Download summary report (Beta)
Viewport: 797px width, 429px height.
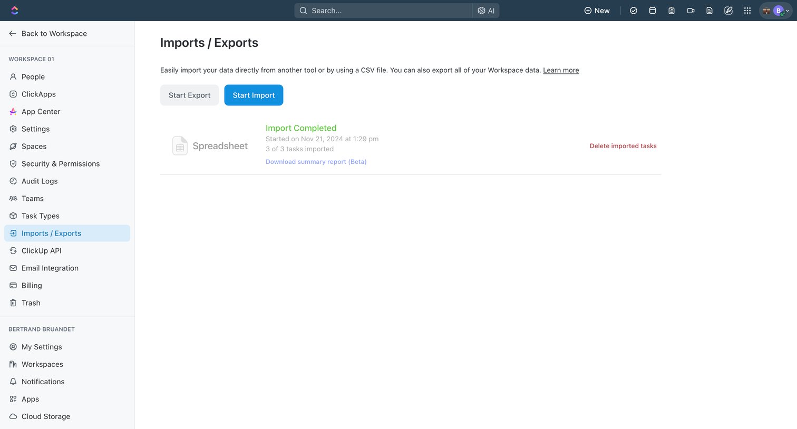[316, 162]
